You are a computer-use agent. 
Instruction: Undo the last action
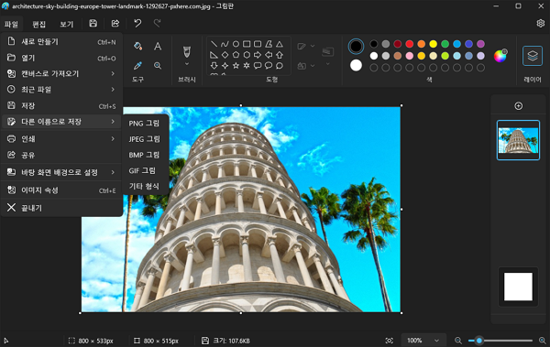point(137,23)
